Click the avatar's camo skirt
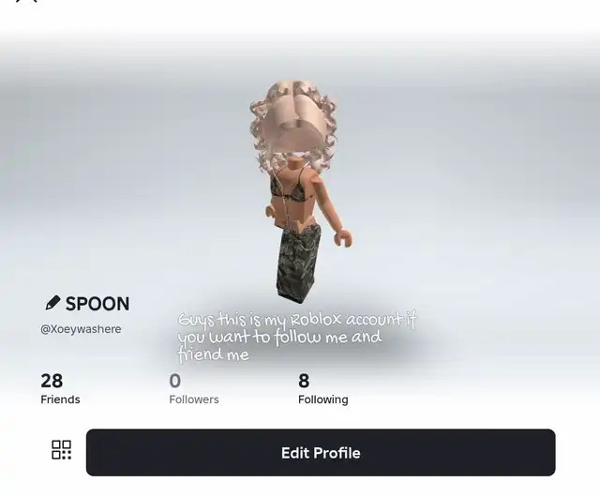 (298, 264)
